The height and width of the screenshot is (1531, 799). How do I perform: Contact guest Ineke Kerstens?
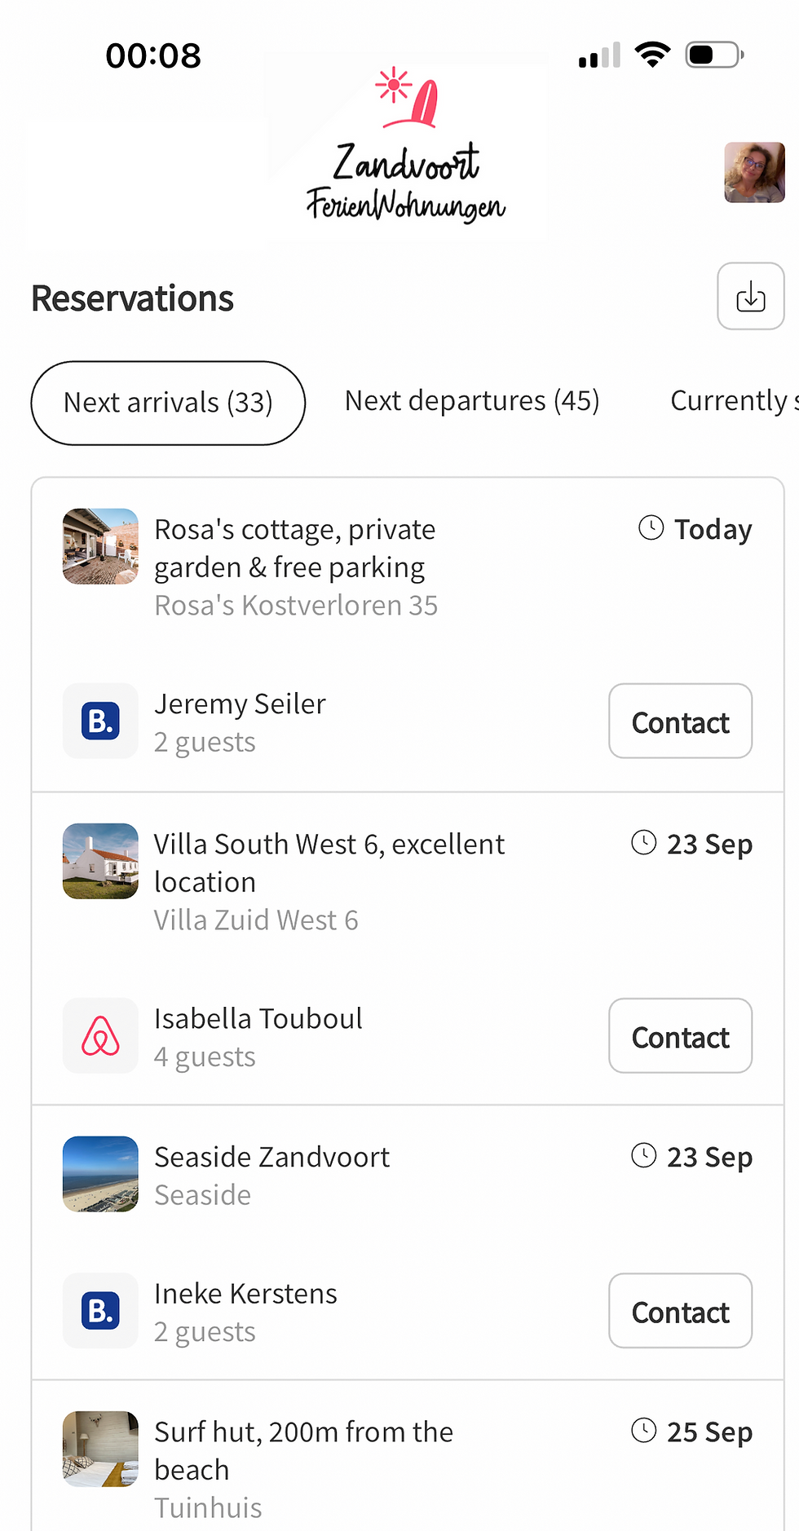coord(681,1311)
